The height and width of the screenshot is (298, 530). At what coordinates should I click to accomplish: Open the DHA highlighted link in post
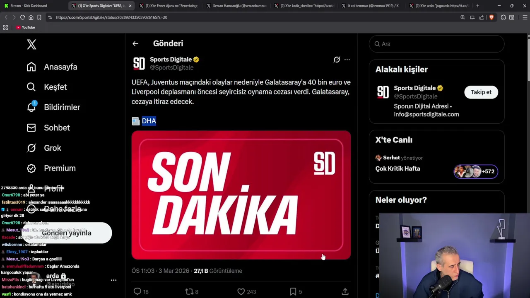coord(149,121)
